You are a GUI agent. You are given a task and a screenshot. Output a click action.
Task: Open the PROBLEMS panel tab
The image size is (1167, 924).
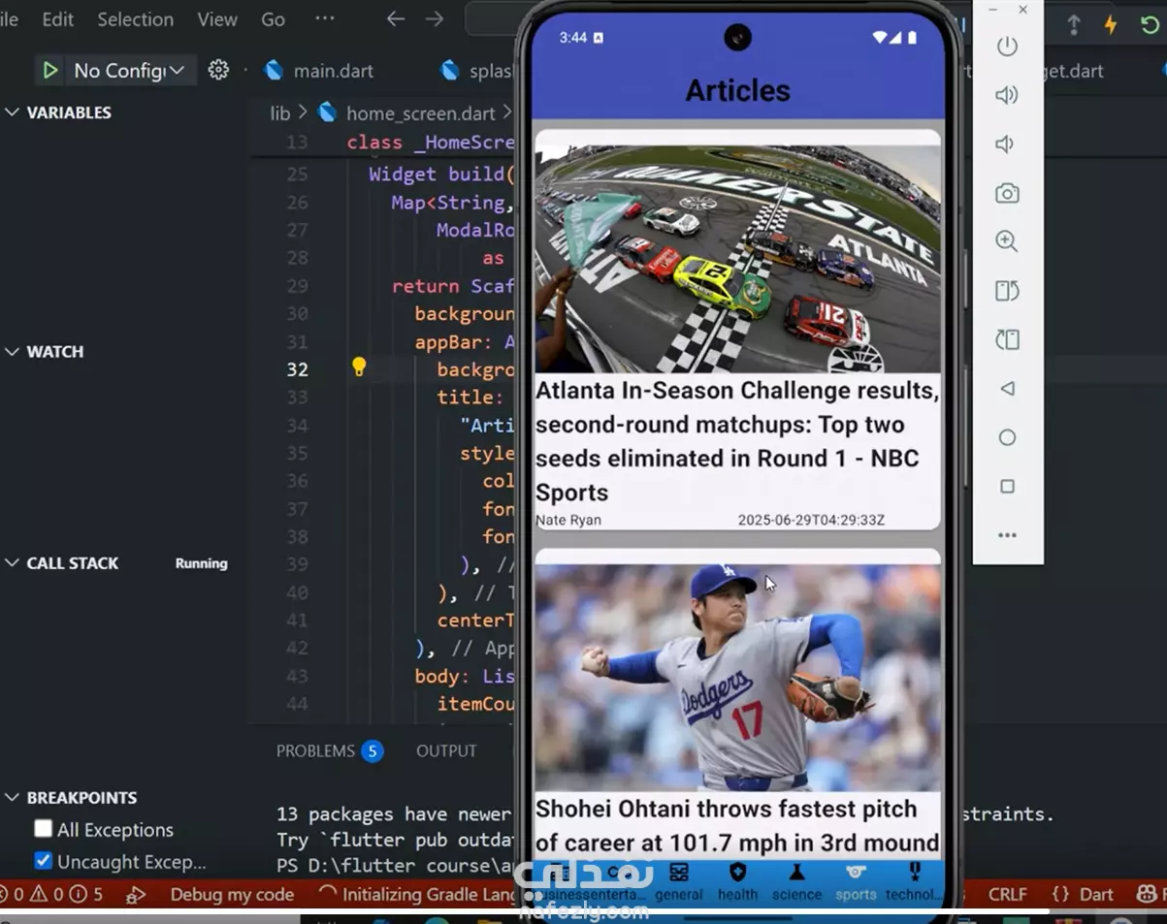click(x=329, y=750)
